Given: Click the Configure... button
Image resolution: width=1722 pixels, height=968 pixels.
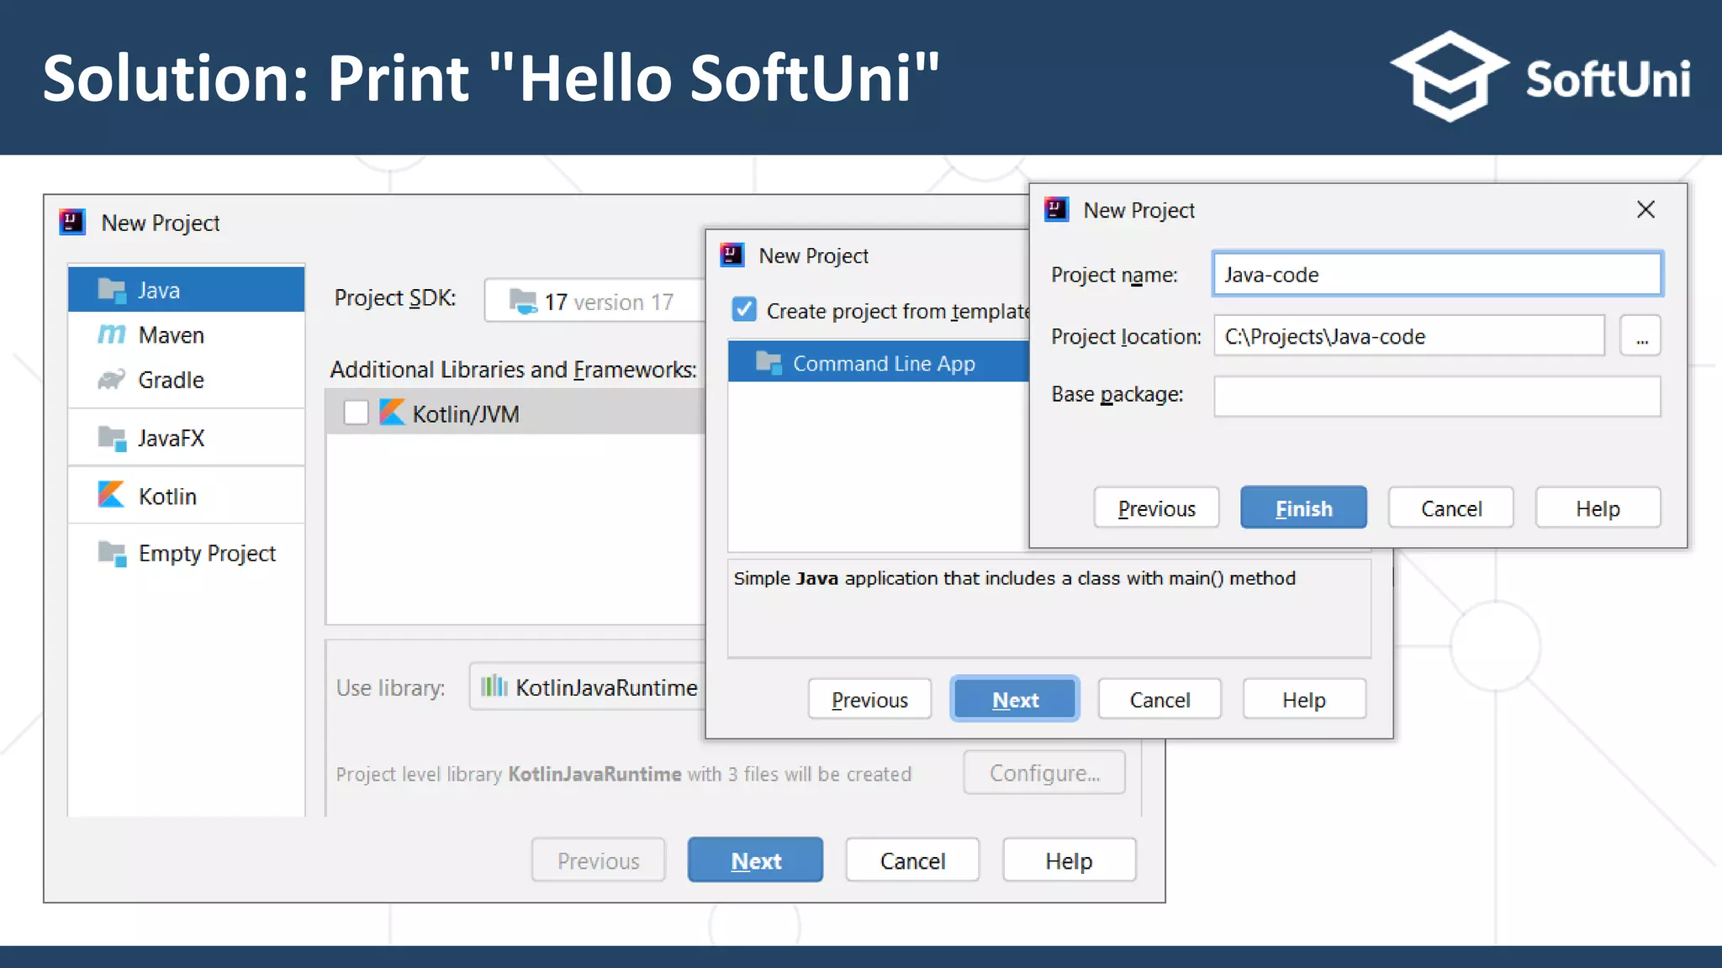Looking at the screenshot, I should [x=1044, y=772].
